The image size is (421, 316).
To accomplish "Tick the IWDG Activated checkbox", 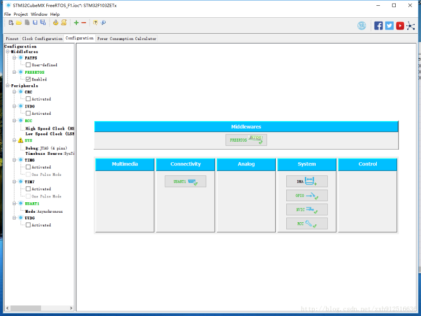I will (28, 113).
